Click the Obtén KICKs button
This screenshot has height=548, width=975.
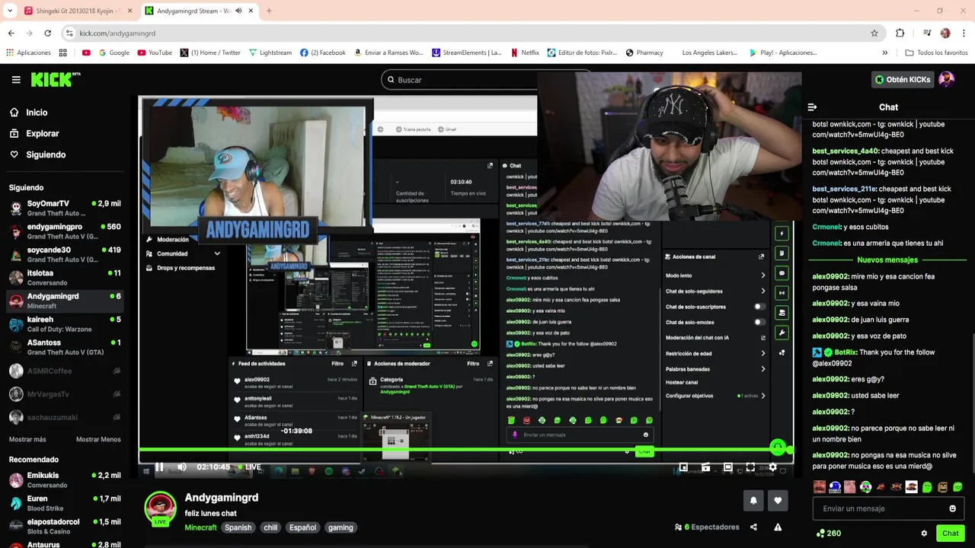tap(903, 79)
